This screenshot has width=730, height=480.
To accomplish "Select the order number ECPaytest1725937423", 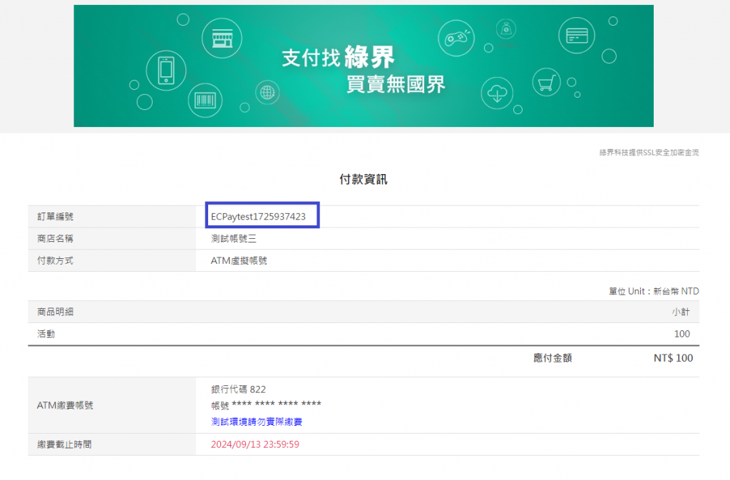I will point(258,217).
